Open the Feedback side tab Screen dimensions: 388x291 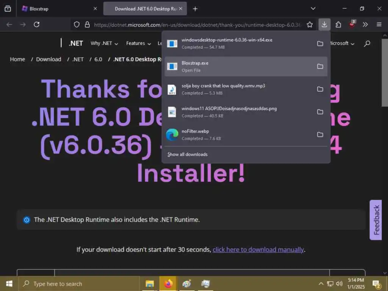375,220
